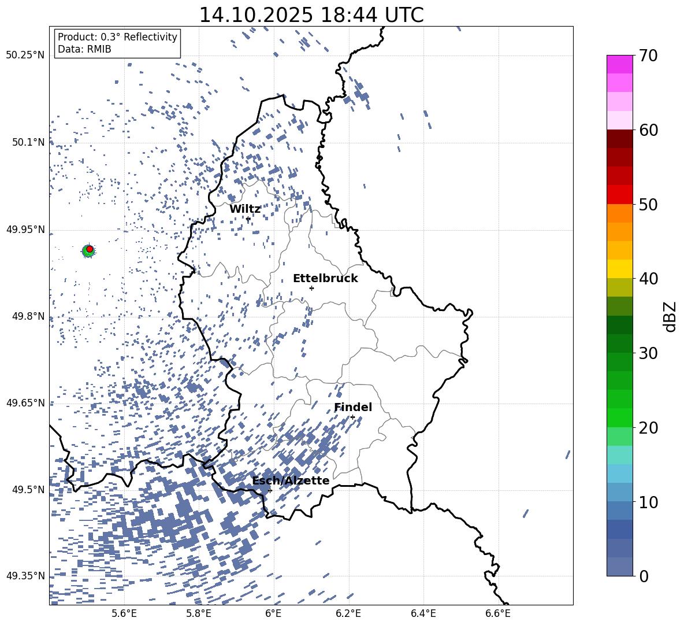Screen dimensions: 684x625
Task: Click the 5.8°E longitude label
Action: click(199, 613)
